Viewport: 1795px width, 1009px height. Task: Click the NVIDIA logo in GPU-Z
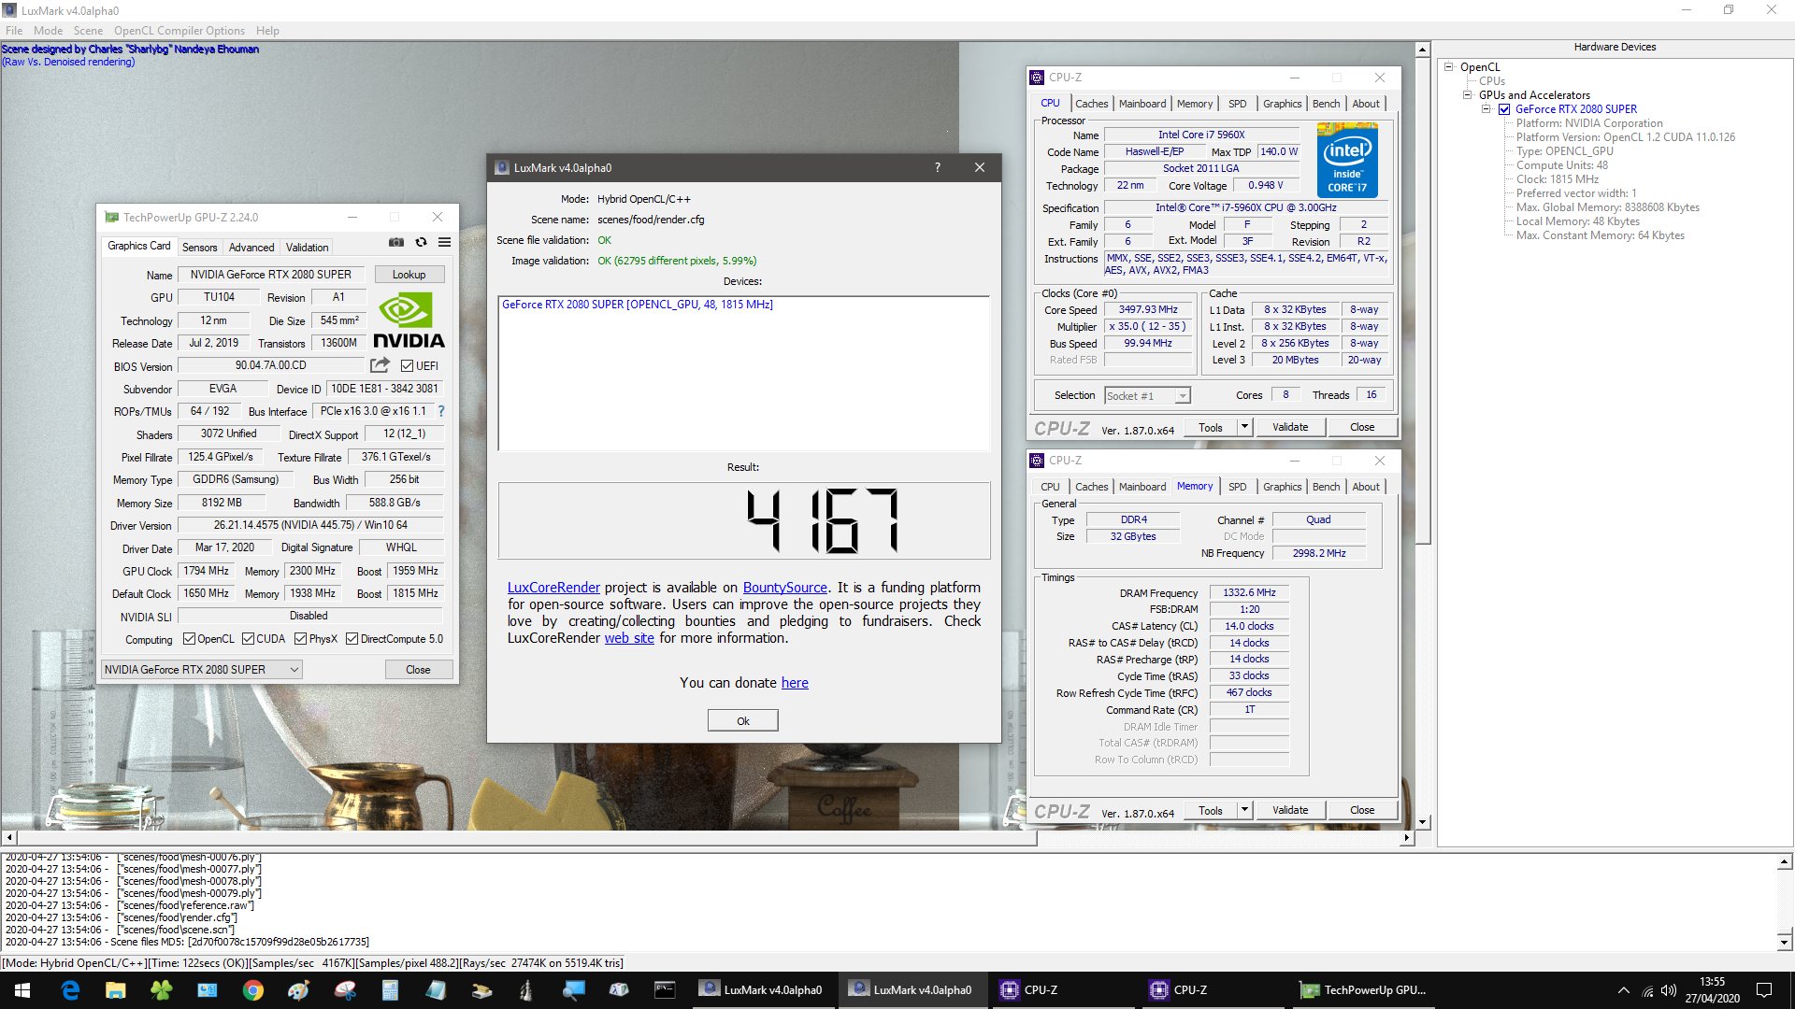409,320
